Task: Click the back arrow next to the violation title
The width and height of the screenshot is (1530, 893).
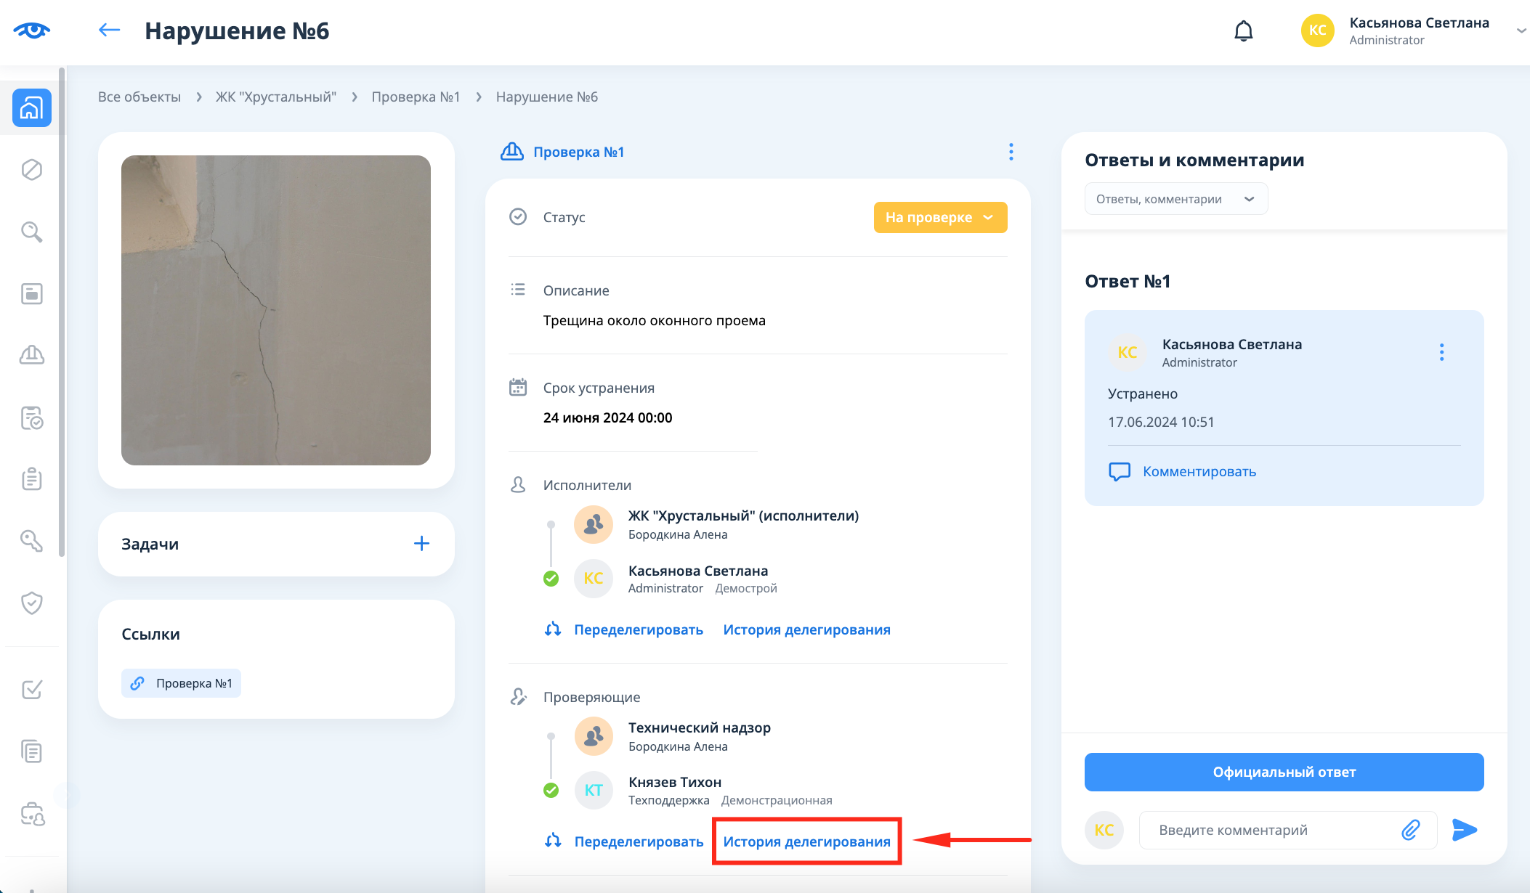Action: (x=109, y=30)
